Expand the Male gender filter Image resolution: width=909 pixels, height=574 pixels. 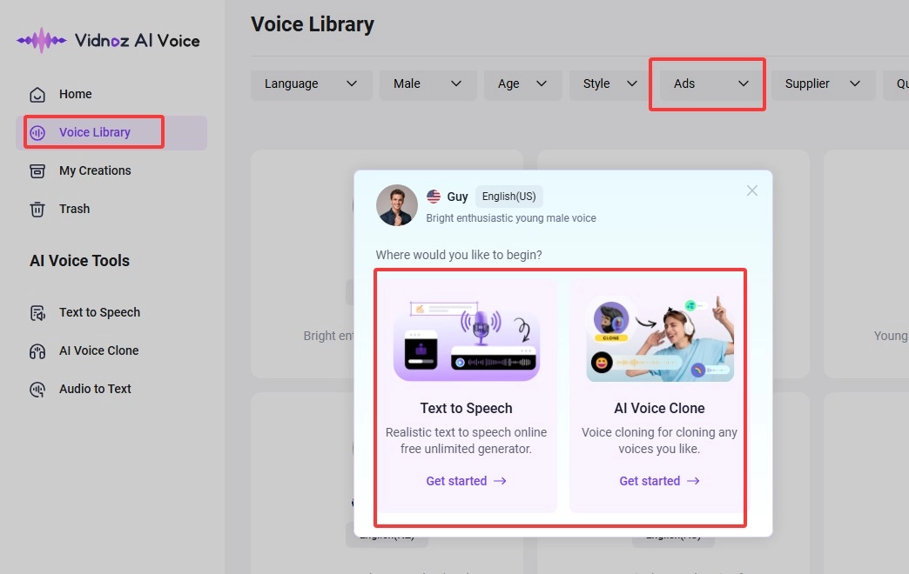coord(428,83)
